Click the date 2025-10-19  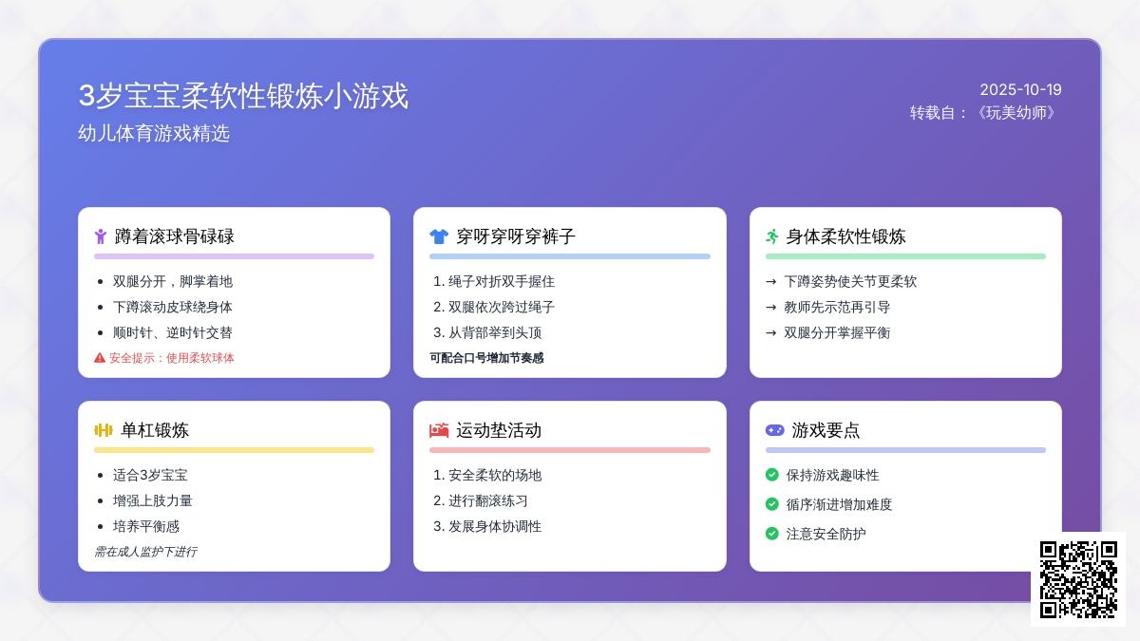tap(1020, 90)
